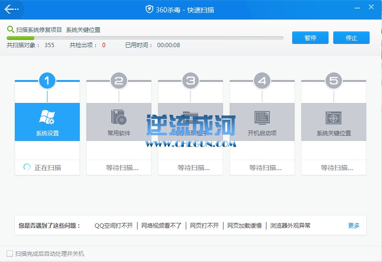
Task: Click elapsed time 00:00:08
Action: coord(169,45)
